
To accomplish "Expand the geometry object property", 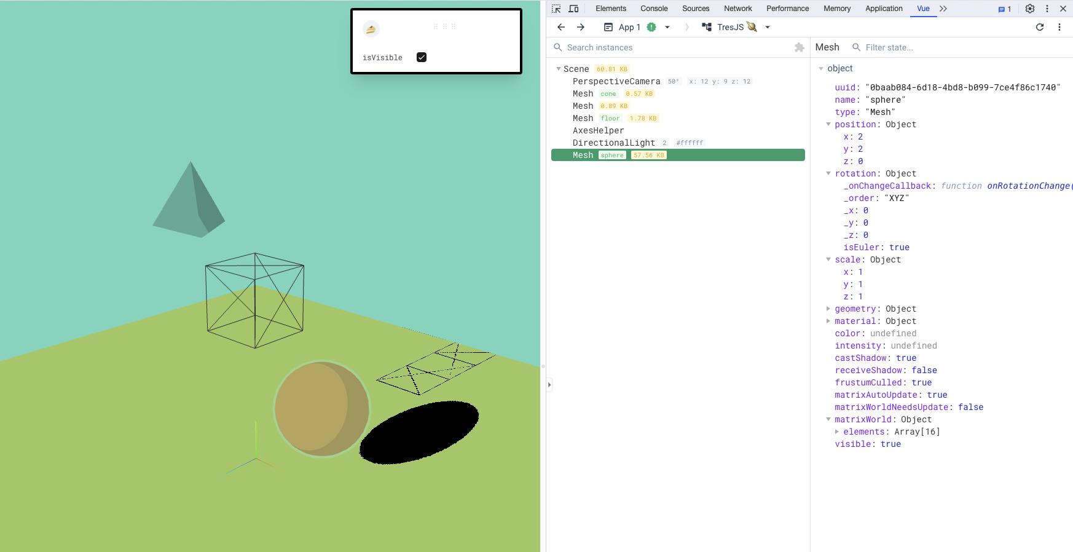I will coord(828,309).
